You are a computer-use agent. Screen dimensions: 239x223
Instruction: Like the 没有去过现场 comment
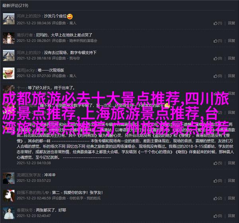[217, 58]
